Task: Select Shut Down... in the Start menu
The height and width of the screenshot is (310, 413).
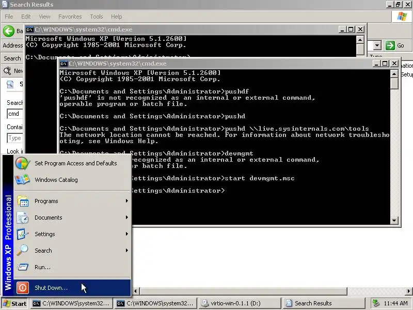Action: [72, 288]
